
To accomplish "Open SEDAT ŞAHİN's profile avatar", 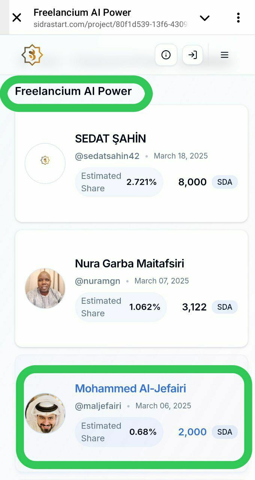I will (x=45, y=163).
